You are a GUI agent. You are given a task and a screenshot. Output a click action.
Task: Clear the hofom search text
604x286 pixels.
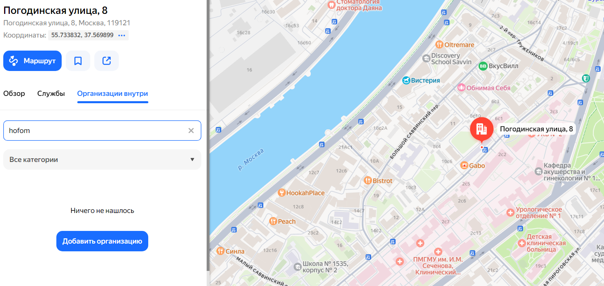191,131
